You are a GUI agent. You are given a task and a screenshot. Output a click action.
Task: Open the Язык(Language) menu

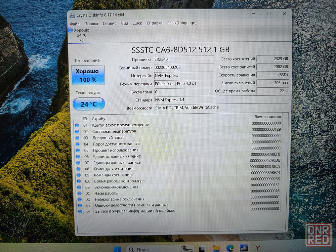(182, 23)
